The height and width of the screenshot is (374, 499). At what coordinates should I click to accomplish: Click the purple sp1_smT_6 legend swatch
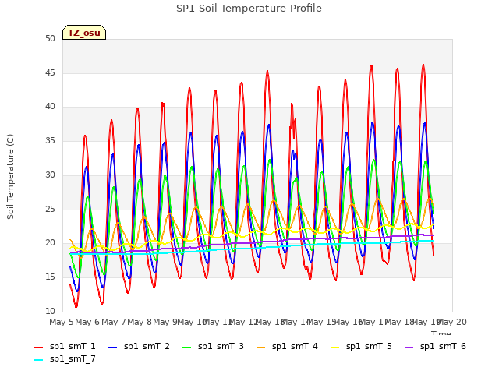pos(409,348)
